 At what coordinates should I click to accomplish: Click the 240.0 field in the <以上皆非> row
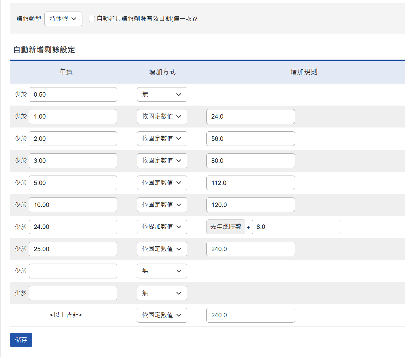coord(250,315)
